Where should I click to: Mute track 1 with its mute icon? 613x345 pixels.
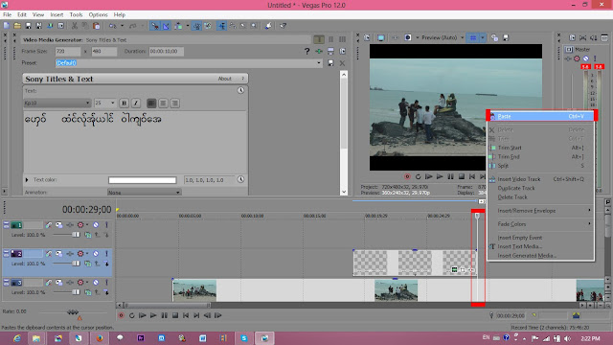[x=96, y=225]
